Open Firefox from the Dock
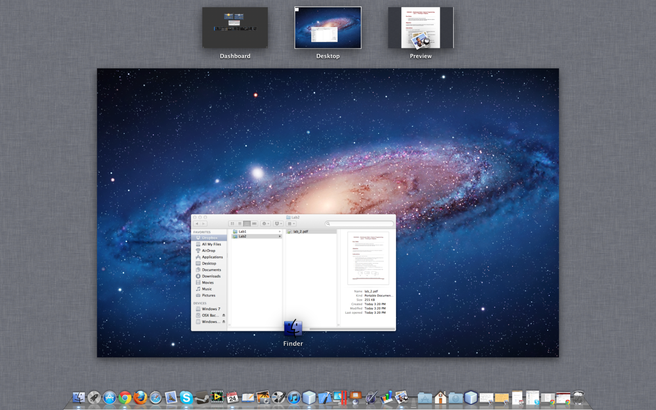The width and height of the screenshot is (656, 410). click(140, 397)
